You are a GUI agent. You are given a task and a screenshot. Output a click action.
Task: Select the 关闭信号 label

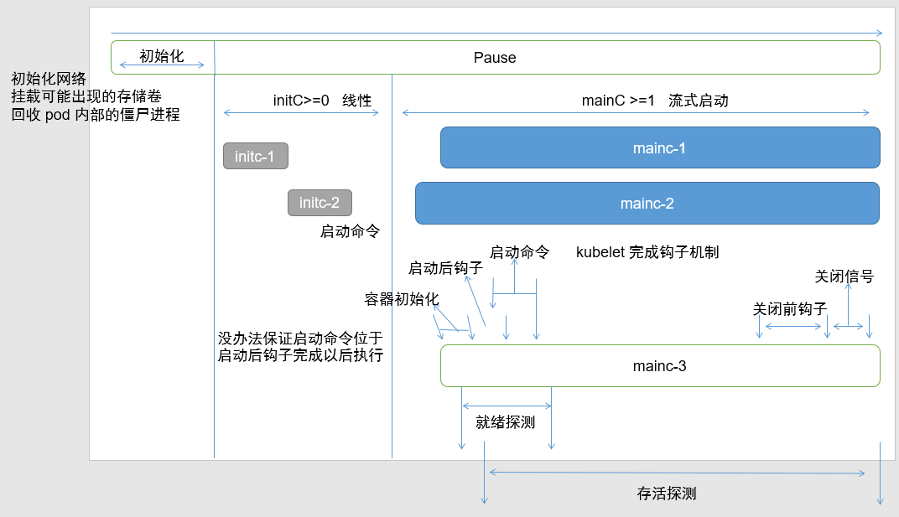(x=844, y=276)
